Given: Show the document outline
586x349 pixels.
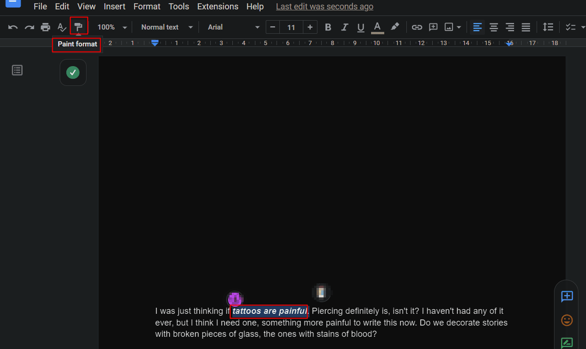Looking at the screenshot, I should click(x=17, y=70).
